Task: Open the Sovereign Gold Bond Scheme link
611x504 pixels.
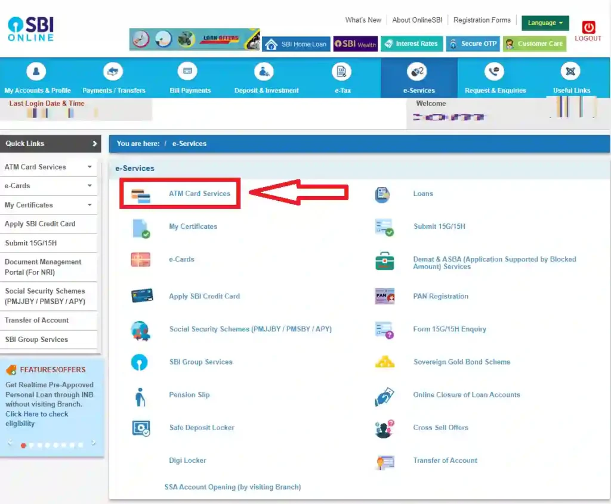Action: [462, 362]
